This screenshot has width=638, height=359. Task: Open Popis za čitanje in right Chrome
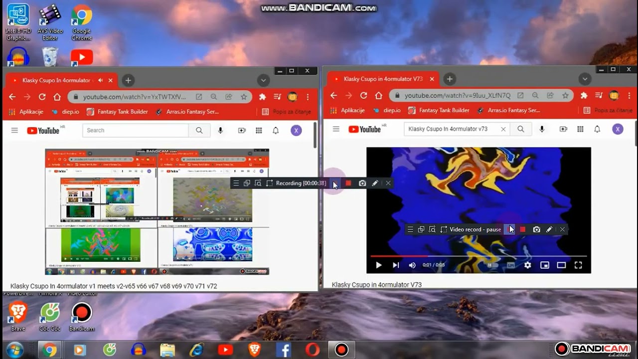pyautogui.click(x=609, y=110)
